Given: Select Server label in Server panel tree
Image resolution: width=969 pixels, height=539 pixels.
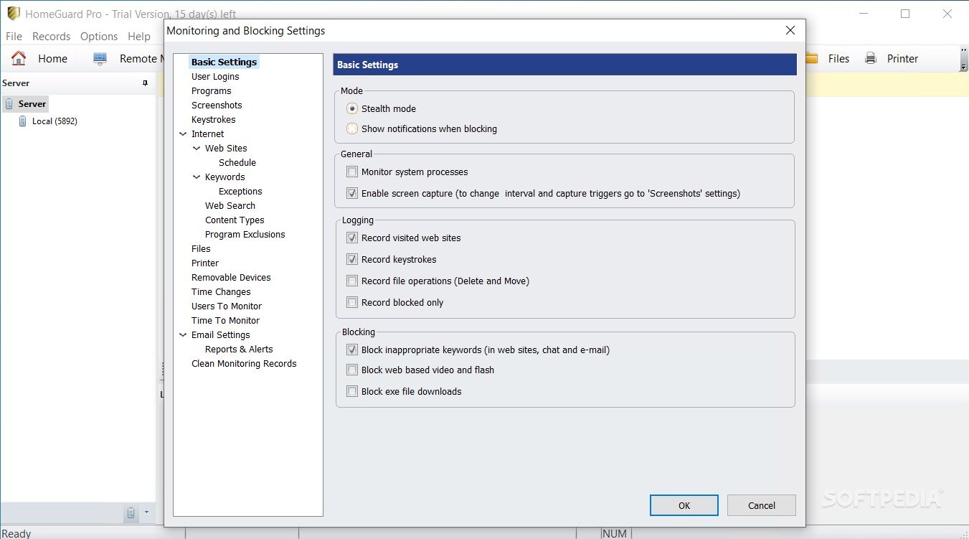Looking at the screenshot, I should pyautogui.click(x=32, y=104).
